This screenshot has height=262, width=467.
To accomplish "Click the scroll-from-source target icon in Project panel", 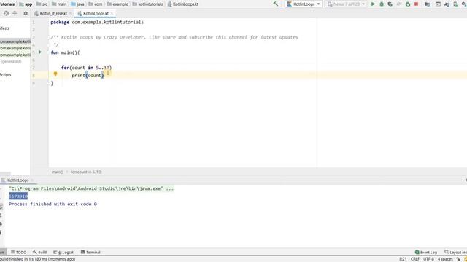I will [6, 13].
